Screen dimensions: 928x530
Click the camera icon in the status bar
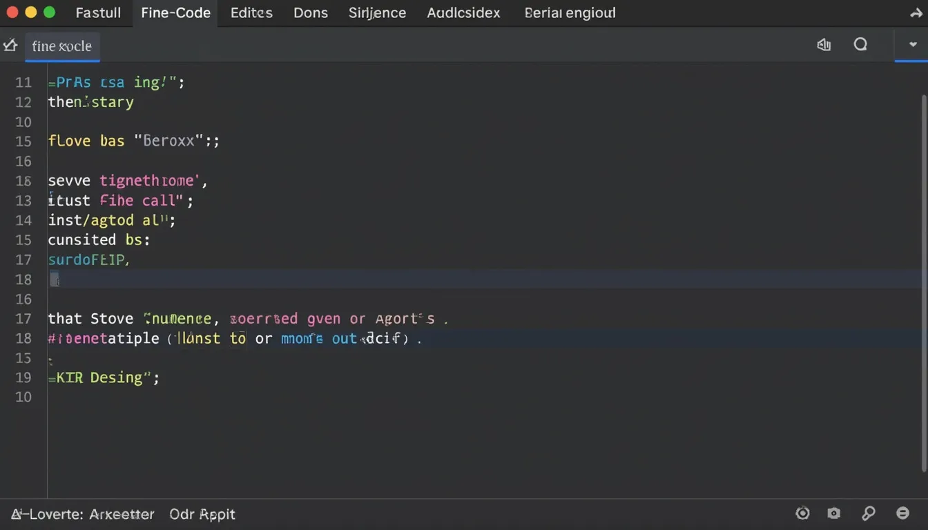tap(834, 513)
